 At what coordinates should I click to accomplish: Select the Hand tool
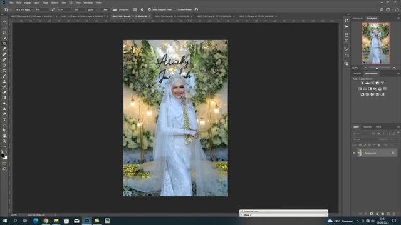click(4, 136)
